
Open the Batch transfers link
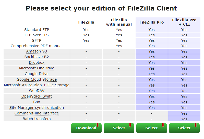(37, 119)
